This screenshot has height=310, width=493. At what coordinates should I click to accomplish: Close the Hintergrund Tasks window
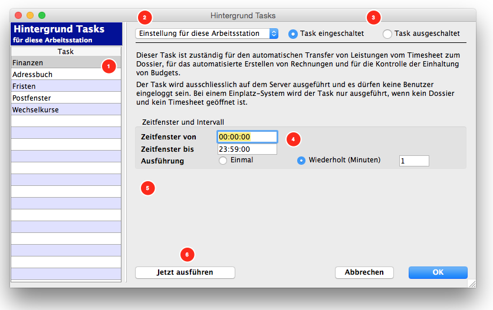[18, 15]
